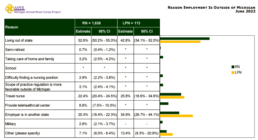Image resolution: width=258 pixels, height=140 pixels.
Task: Click the 25.8% LPN estimate cell
Action: pyautogui.click(x=126, y=96)
